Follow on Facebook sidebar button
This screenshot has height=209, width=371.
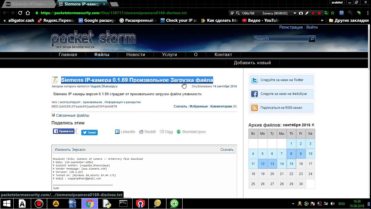point(281,94)
